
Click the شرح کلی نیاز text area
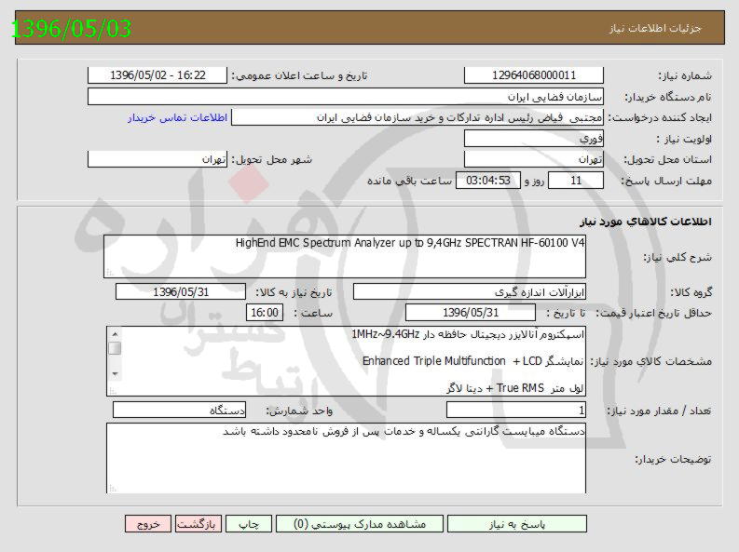click(x=345, y=255)
